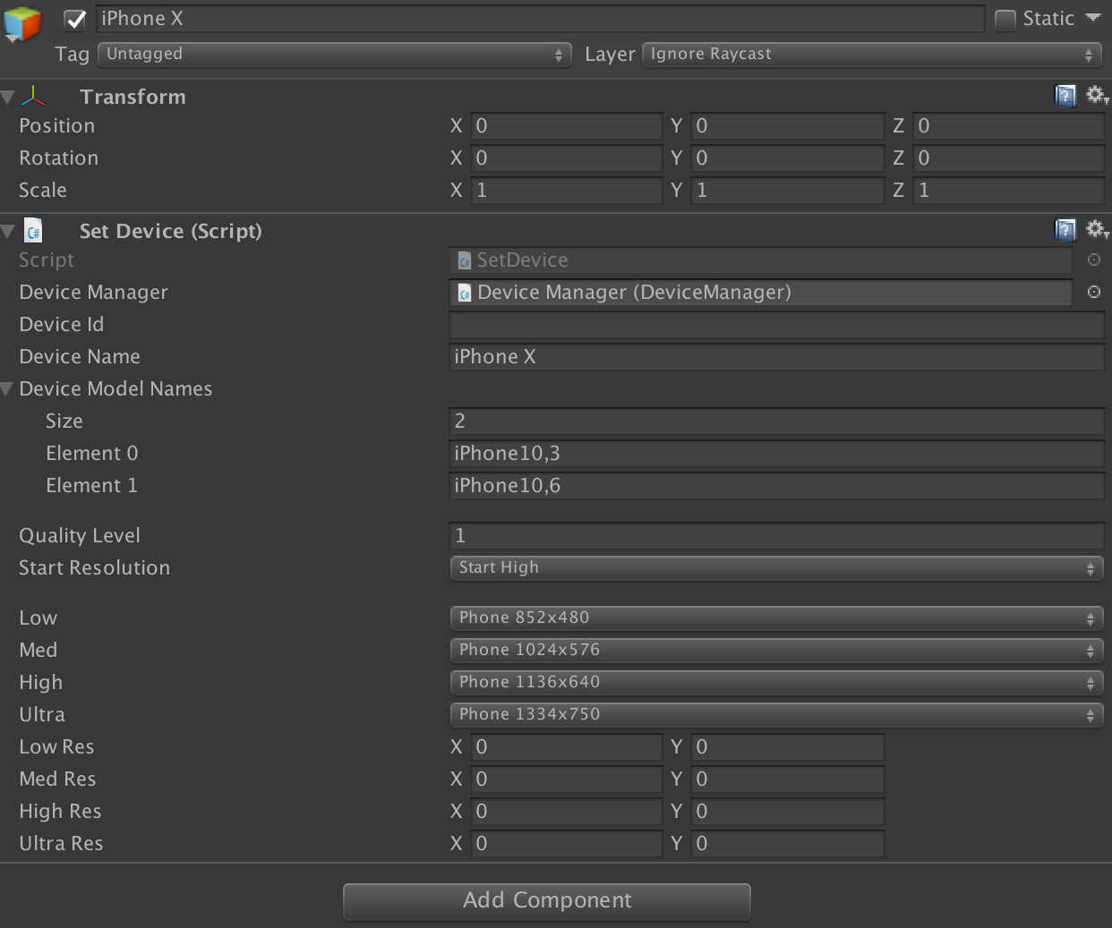1112x928 pixels.
Task: Click the Ultra Res Y field
Action: pyautogui.click(x=788, y=844)
